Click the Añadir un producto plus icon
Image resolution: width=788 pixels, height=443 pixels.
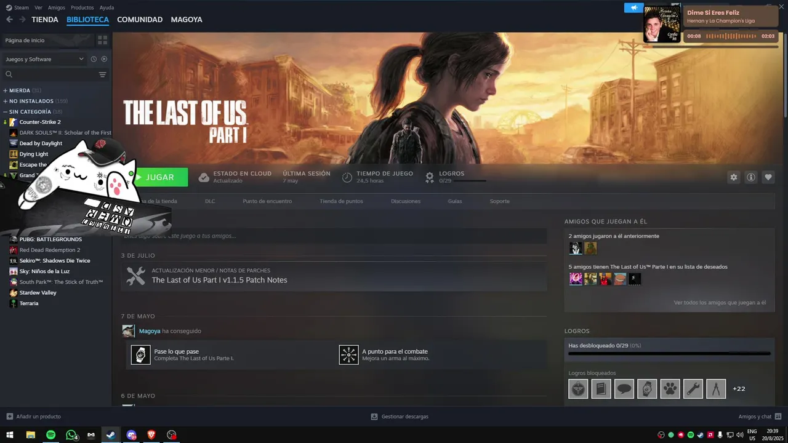[x=9, y=417]
